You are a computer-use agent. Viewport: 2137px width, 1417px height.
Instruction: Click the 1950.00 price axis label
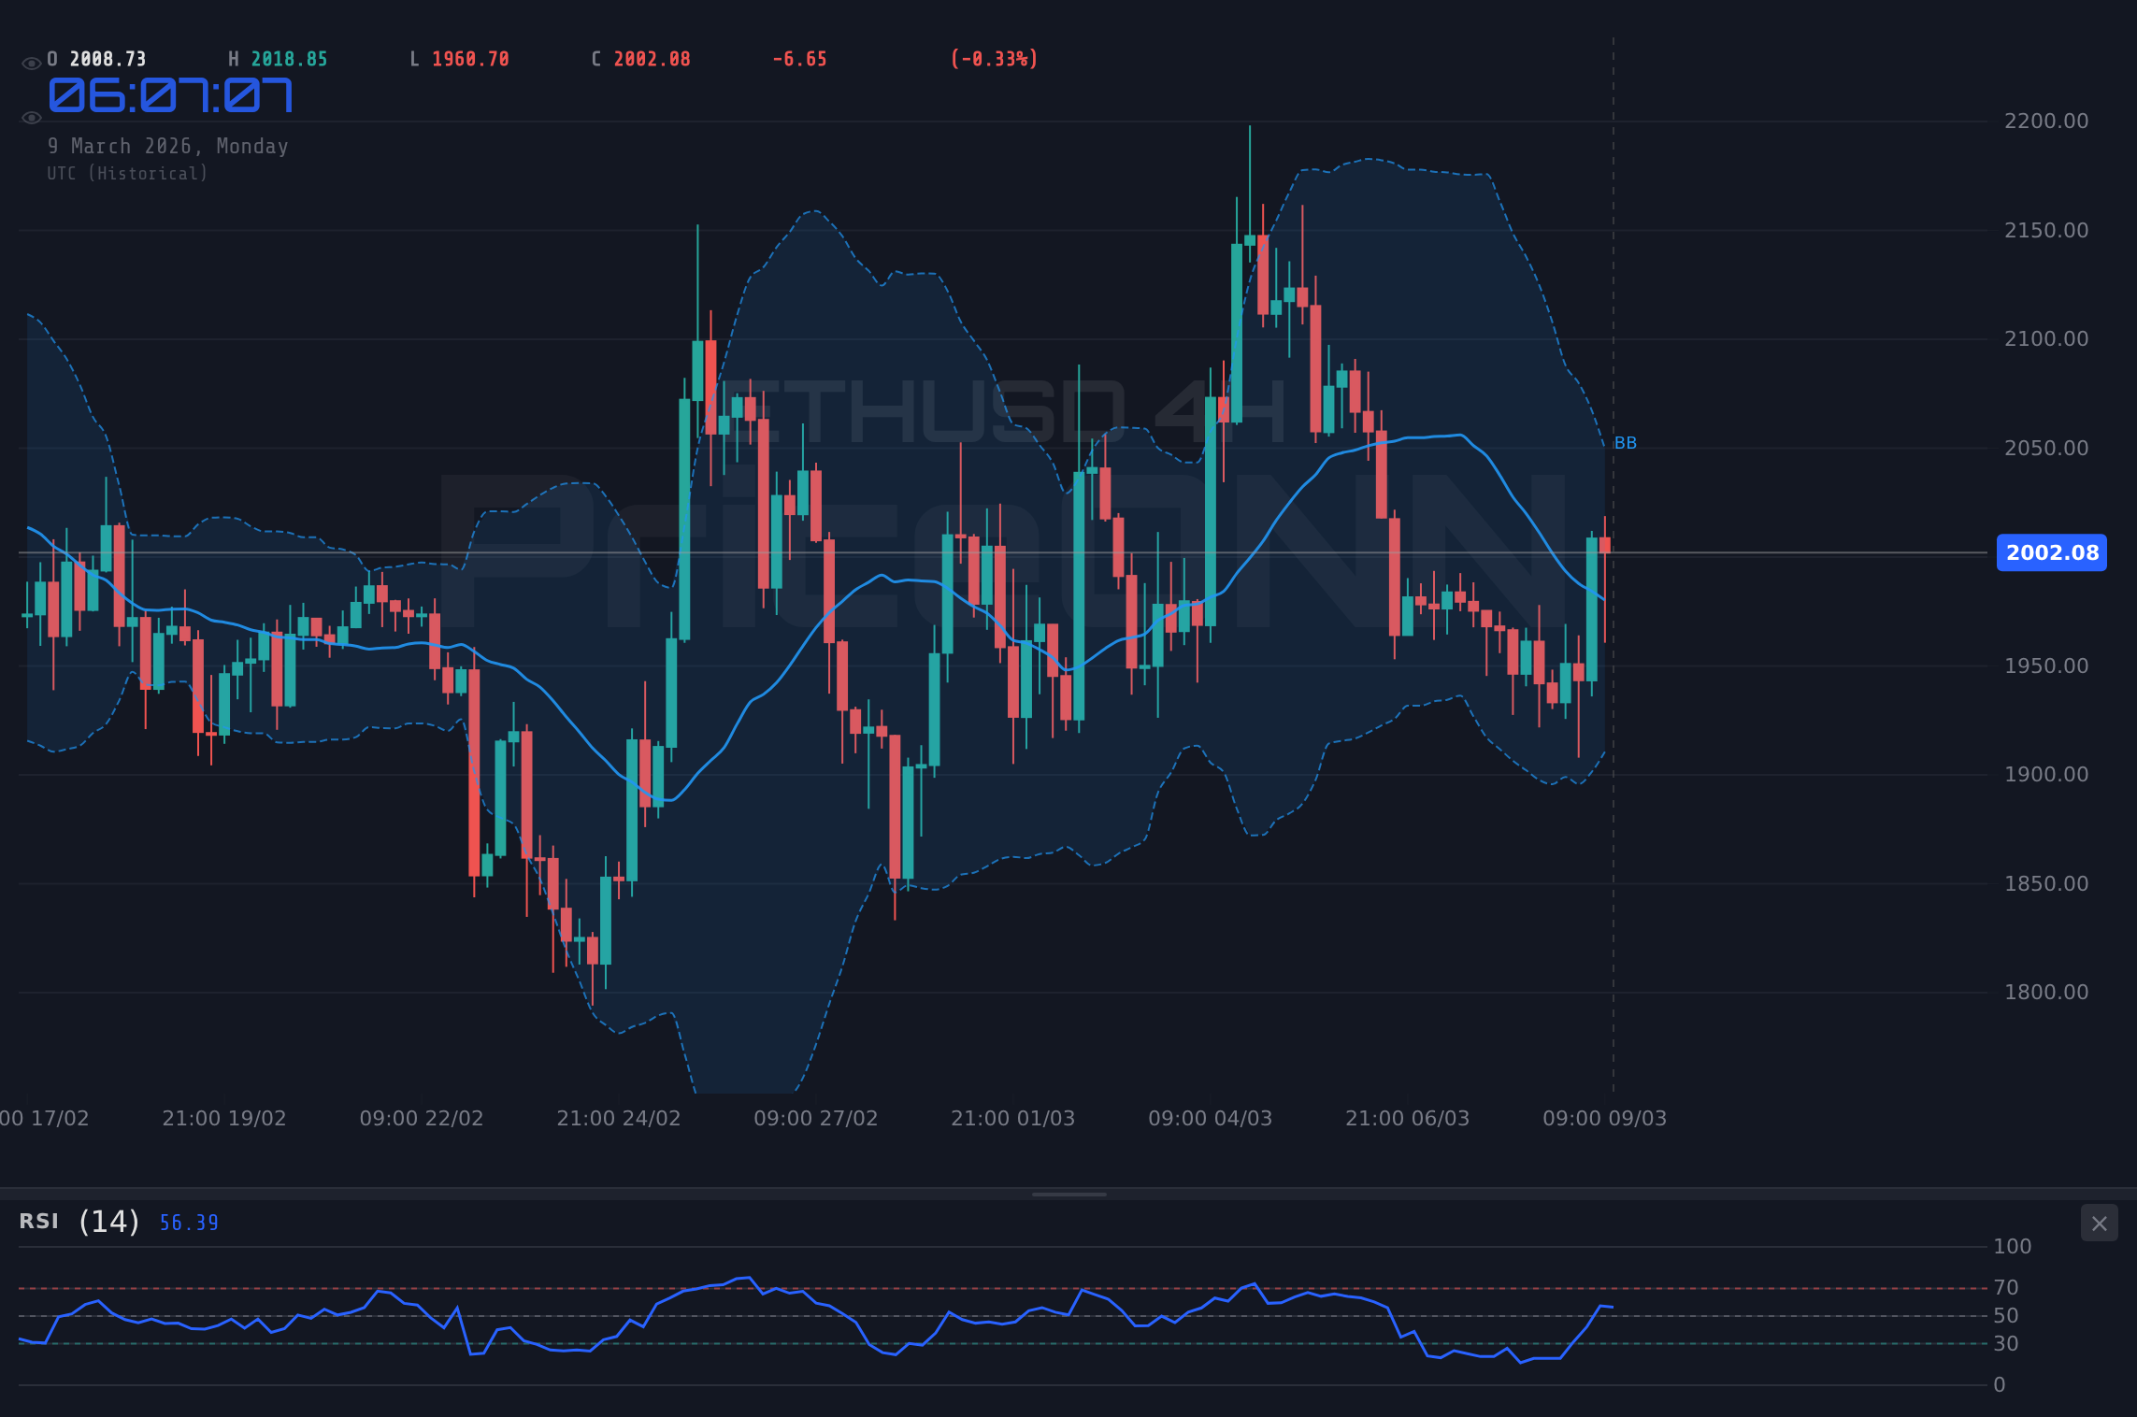click(x=2046, y=666)
